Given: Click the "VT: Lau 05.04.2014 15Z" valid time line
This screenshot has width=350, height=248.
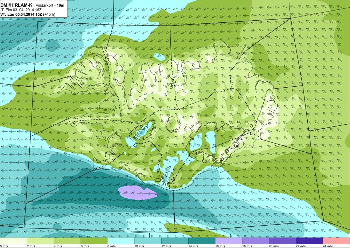Looking at the screenshot, I should tap(21, 14).
